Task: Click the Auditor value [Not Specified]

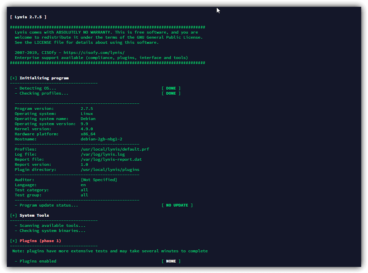Action: [99, 180]
